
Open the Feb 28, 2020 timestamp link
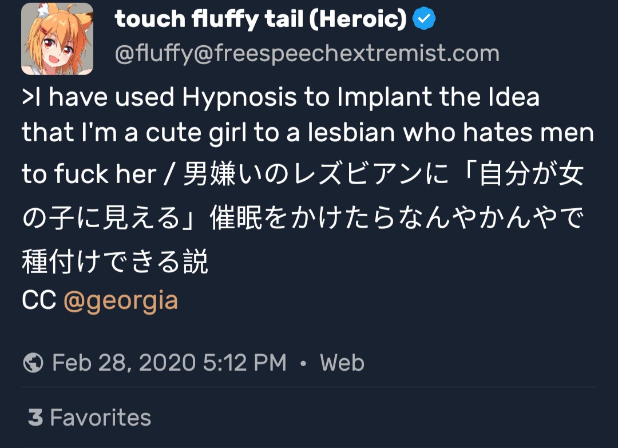(x=169, y=363)
